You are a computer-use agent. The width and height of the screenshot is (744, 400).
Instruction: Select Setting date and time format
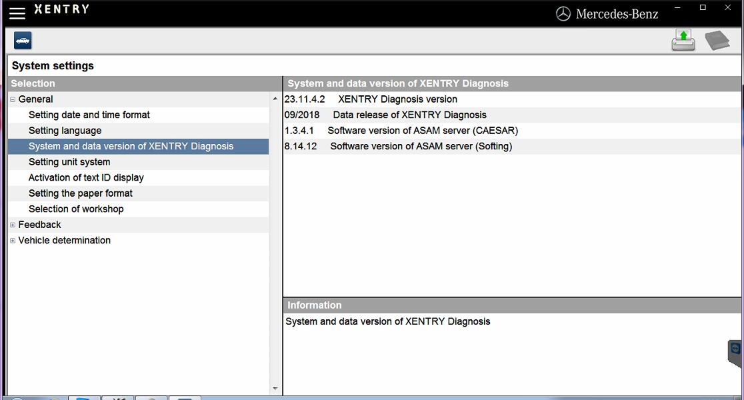tap(89, 115)
